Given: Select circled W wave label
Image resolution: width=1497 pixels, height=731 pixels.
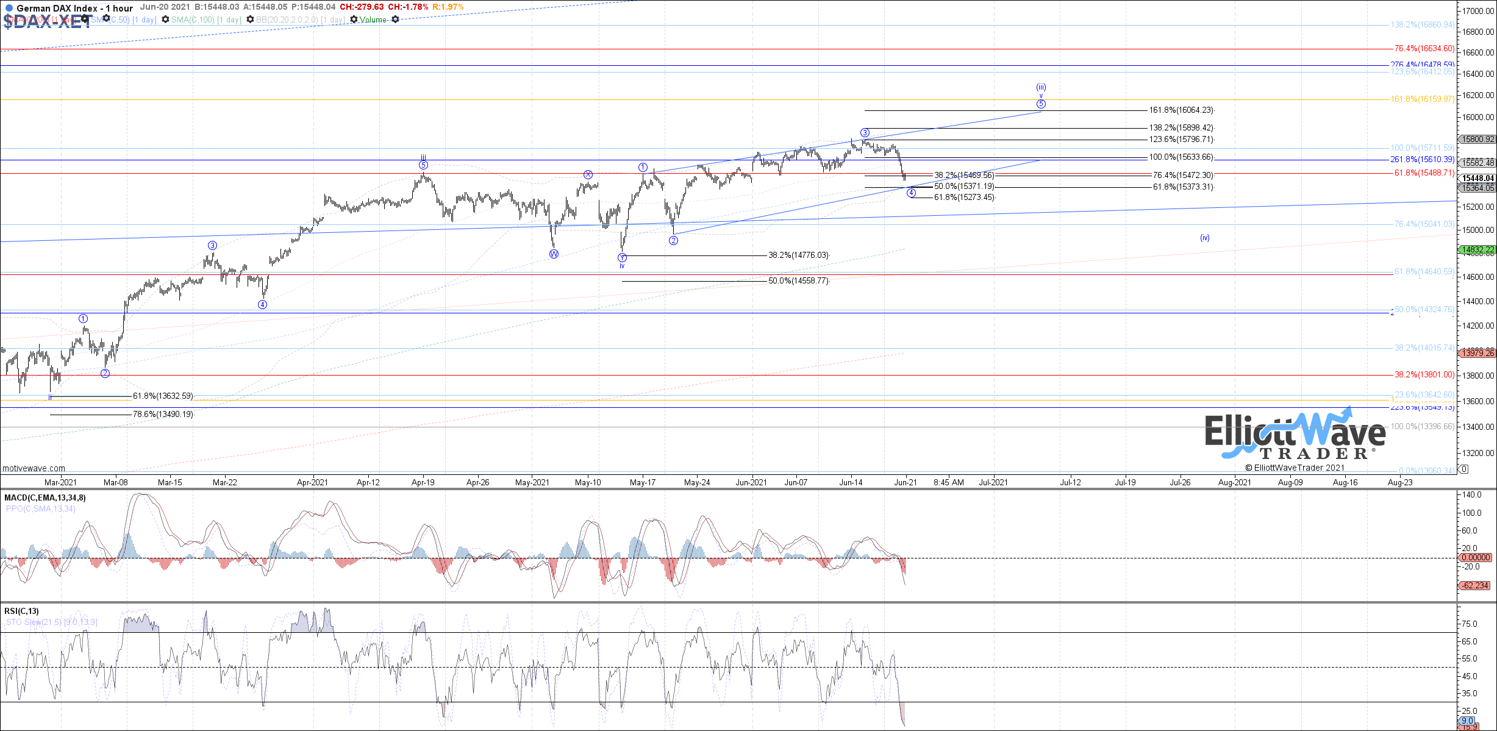Looking at the screenshot, I should (554, 254).
